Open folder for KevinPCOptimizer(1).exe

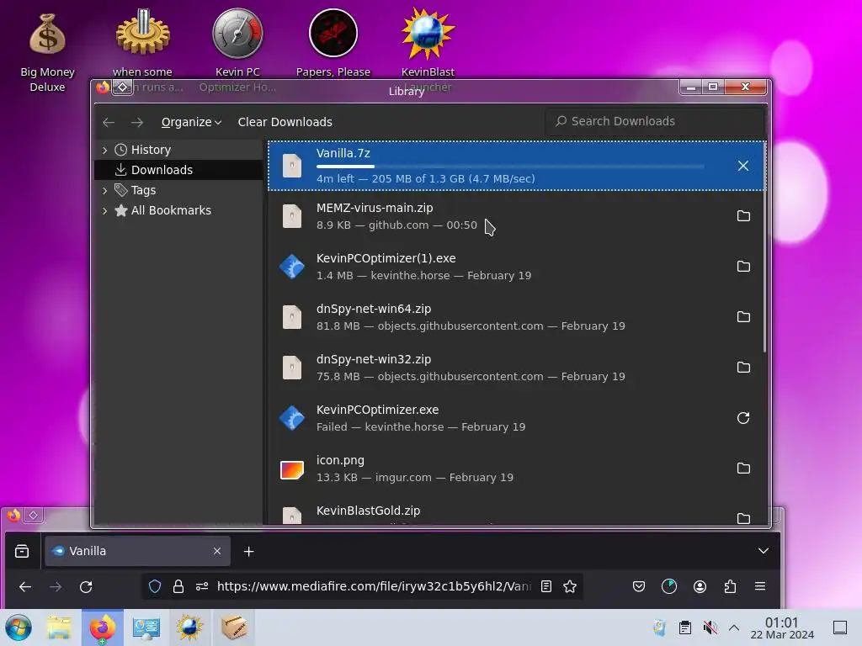[x=743, y=267]
